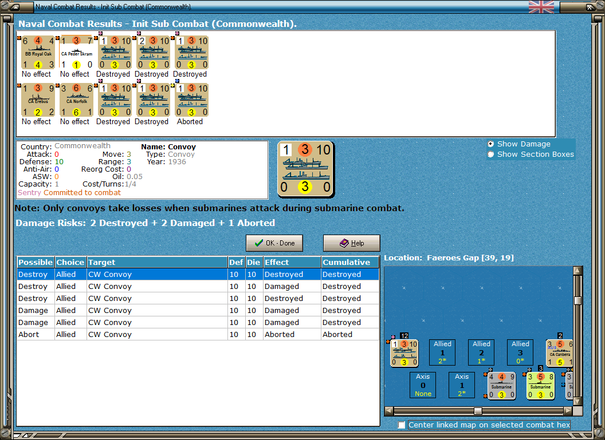Click the Union Jack flag in the title bar
Viewport: 605px width, 440px height.
[x=541, y=6]
